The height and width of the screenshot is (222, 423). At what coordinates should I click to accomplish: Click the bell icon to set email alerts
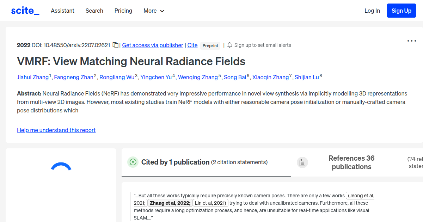tap(229, 45)
